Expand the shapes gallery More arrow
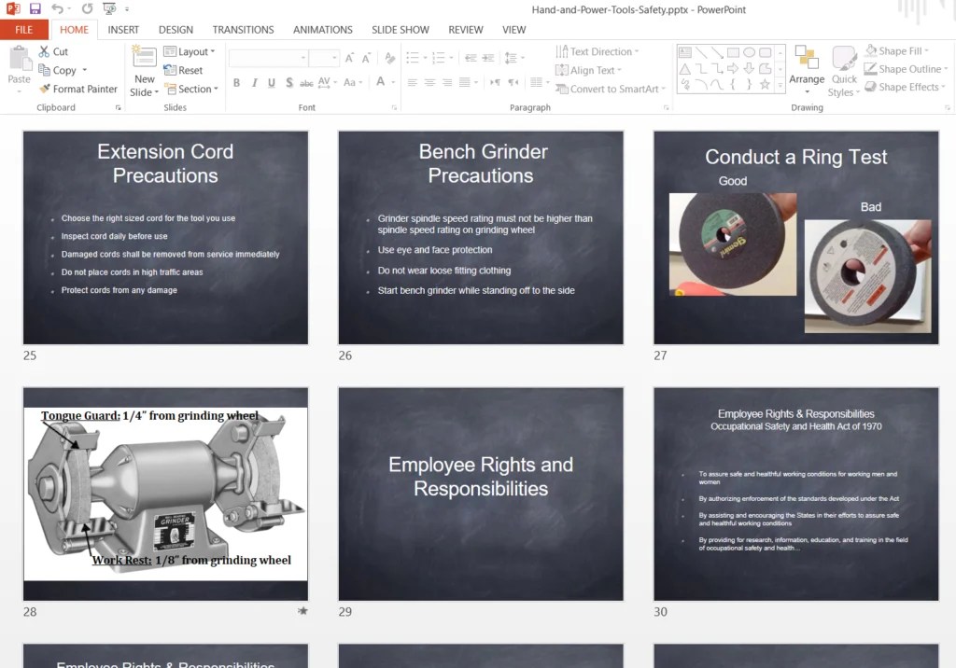Image resolution: width=956 pixels, height=668 pixels. tap(780, 86)
